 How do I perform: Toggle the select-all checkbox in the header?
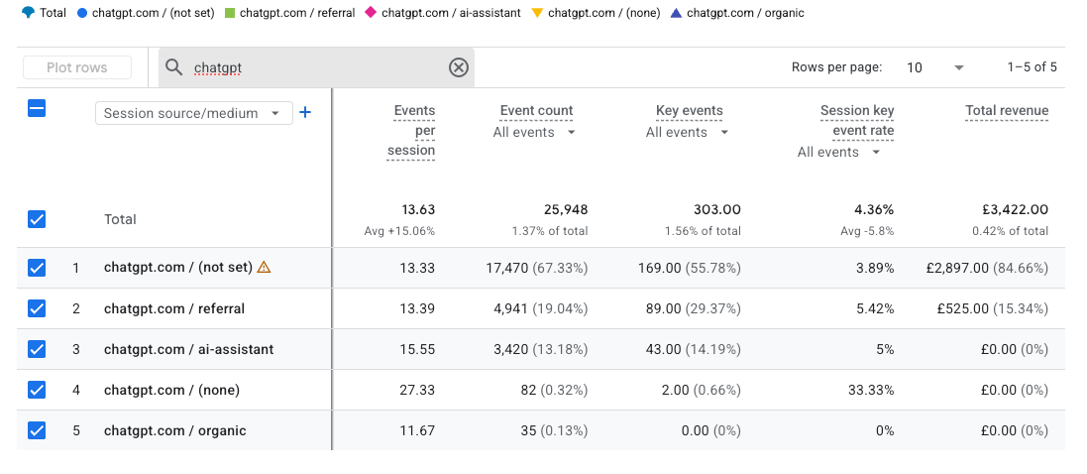(x=37, y=108)
